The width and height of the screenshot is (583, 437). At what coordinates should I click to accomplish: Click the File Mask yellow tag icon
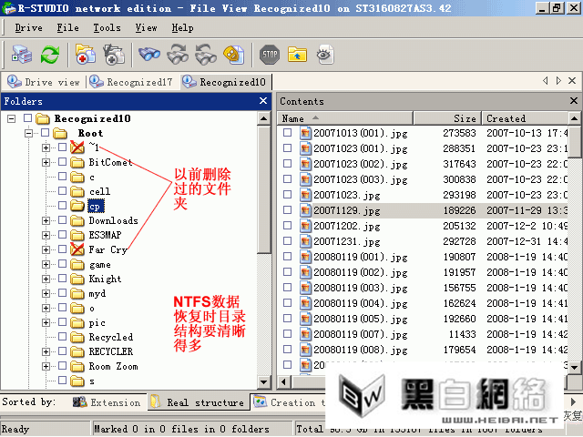tap(234, 55)
